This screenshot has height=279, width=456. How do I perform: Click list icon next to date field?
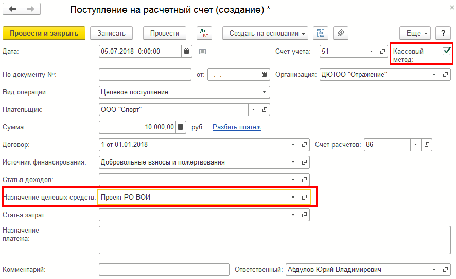pyautogui.click(x=202, y=52)
